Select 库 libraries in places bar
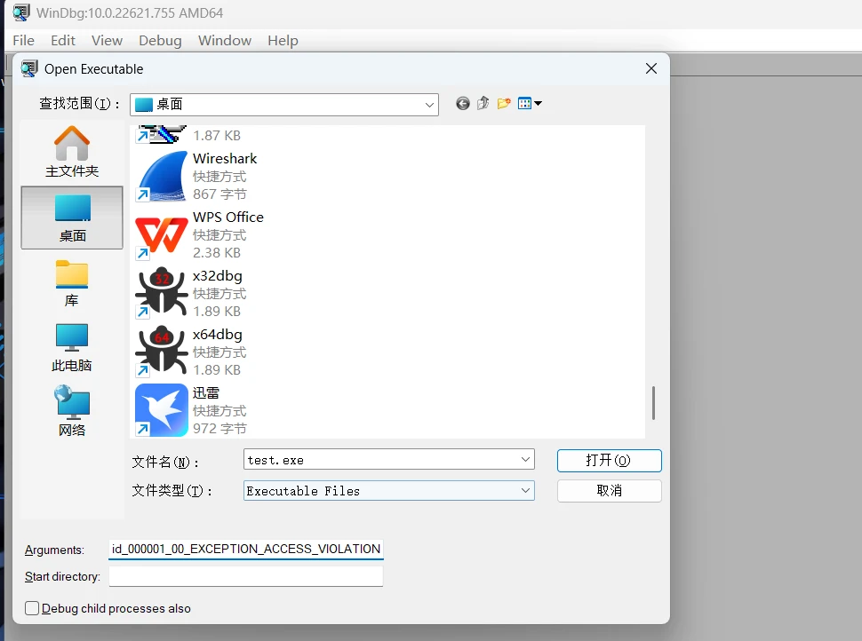The height and width of the screenshot is (641, 862). coord(72,283)
